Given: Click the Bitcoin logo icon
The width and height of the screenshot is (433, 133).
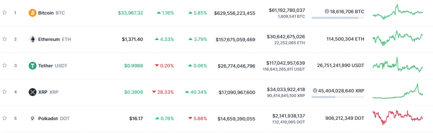Looking at the screenshot, I should click(32, 13).
